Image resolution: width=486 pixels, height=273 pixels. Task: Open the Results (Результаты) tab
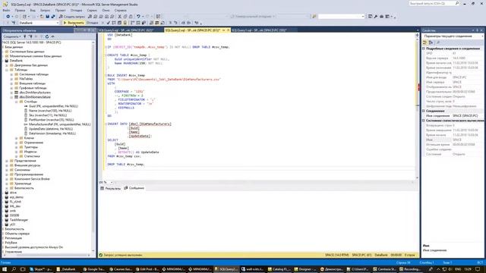(110, 188)
